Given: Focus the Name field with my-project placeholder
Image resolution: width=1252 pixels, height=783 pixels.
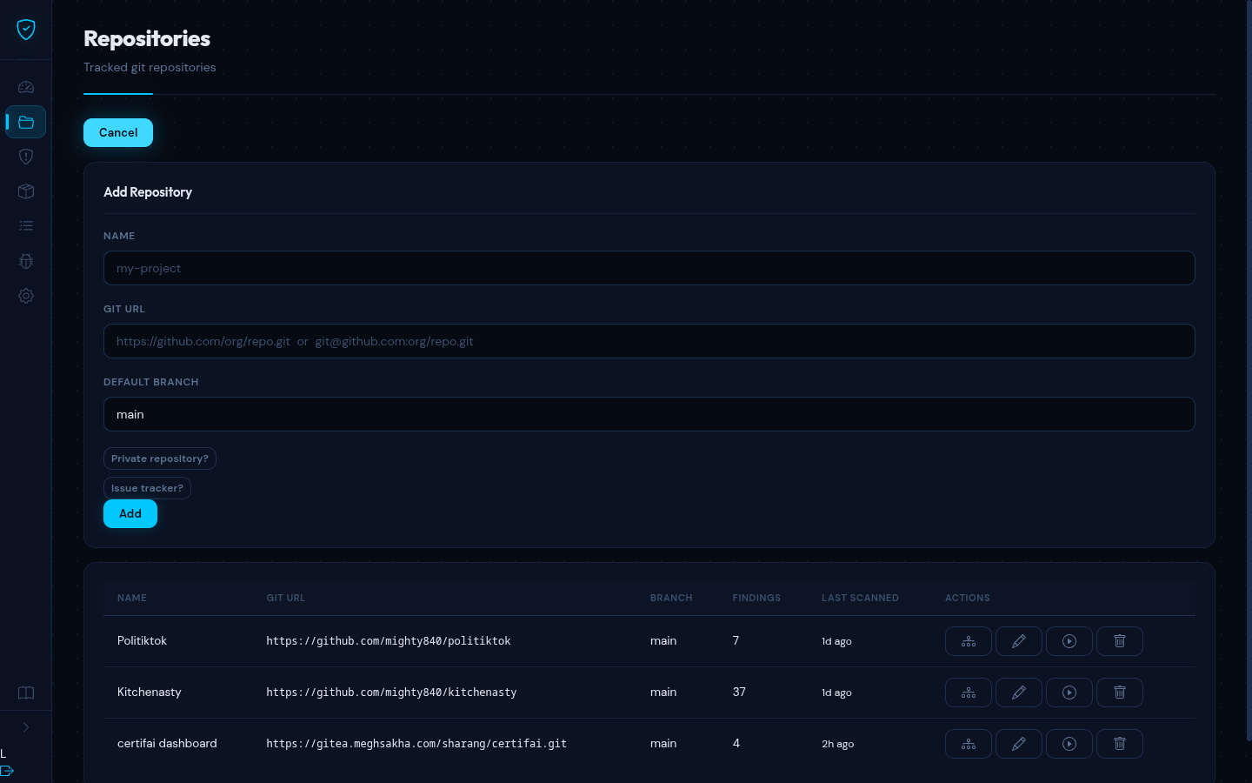Looking at the screenshot, I should (x=649, y=268).
